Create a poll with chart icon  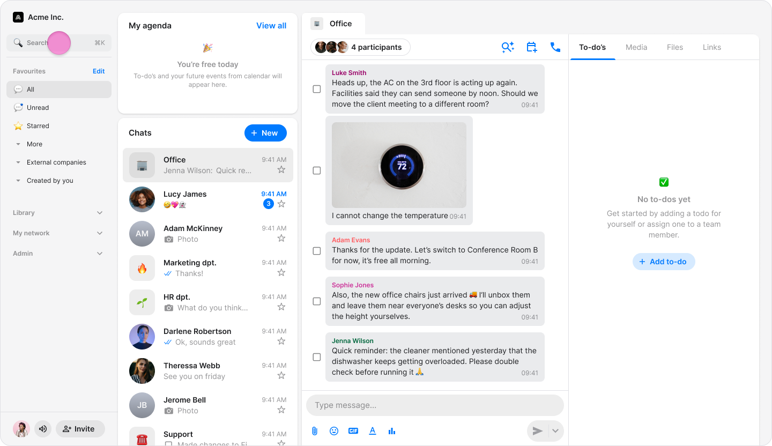click(x=392, y=431)
